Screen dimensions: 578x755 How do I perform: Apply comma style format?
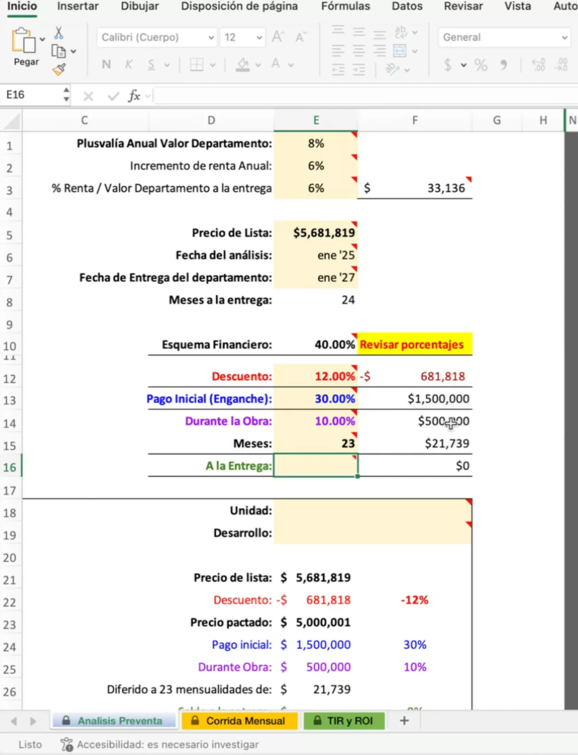click(x=504, y=64)
